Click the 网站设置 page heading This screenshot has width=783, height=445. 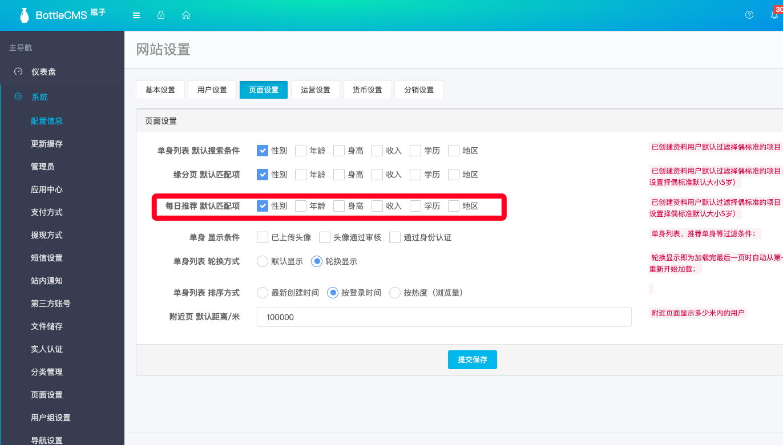coord(163,50)
